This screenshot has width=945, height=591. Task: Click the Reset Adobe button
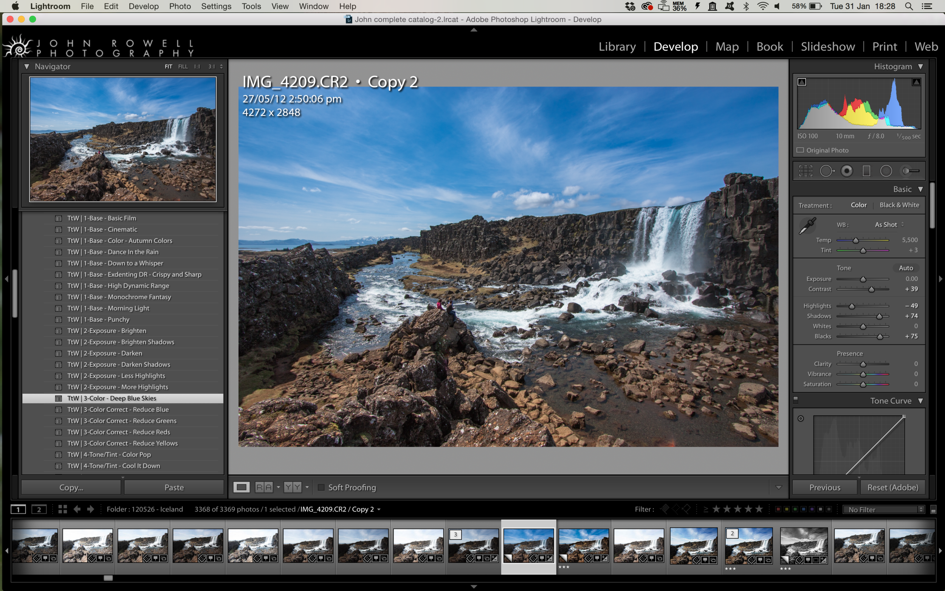point(892,487)
